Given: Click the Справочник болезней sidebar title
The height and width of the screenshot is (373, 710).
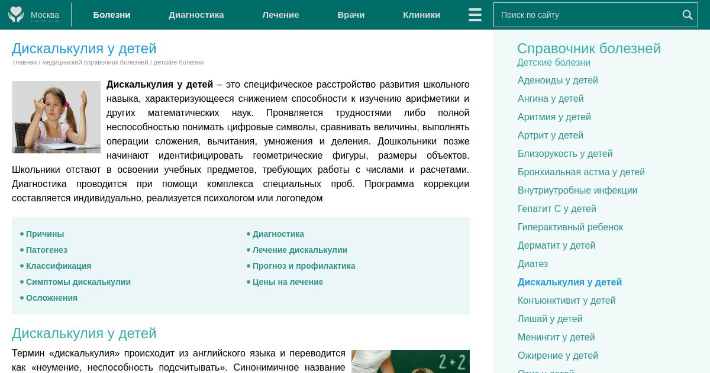Looking at the screenshot, I should pyautogui.click(x=589, y=49).
